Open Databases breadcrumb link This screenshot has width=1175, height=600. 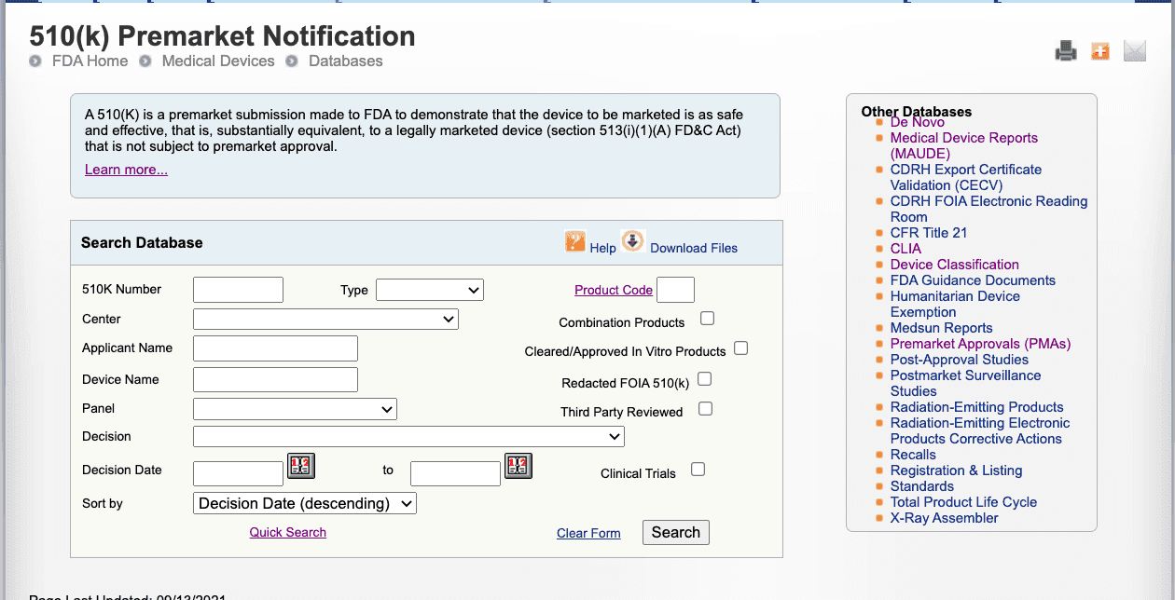pyautogui.click(x=346, y=61)
